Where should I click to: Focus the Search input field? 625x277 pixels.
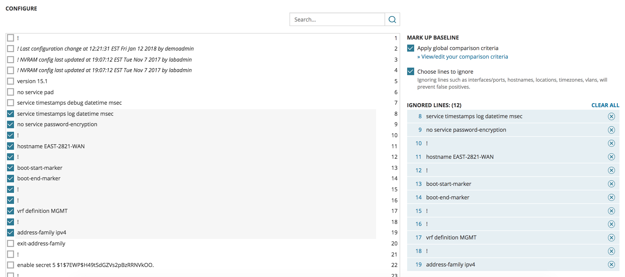[337, 20]
